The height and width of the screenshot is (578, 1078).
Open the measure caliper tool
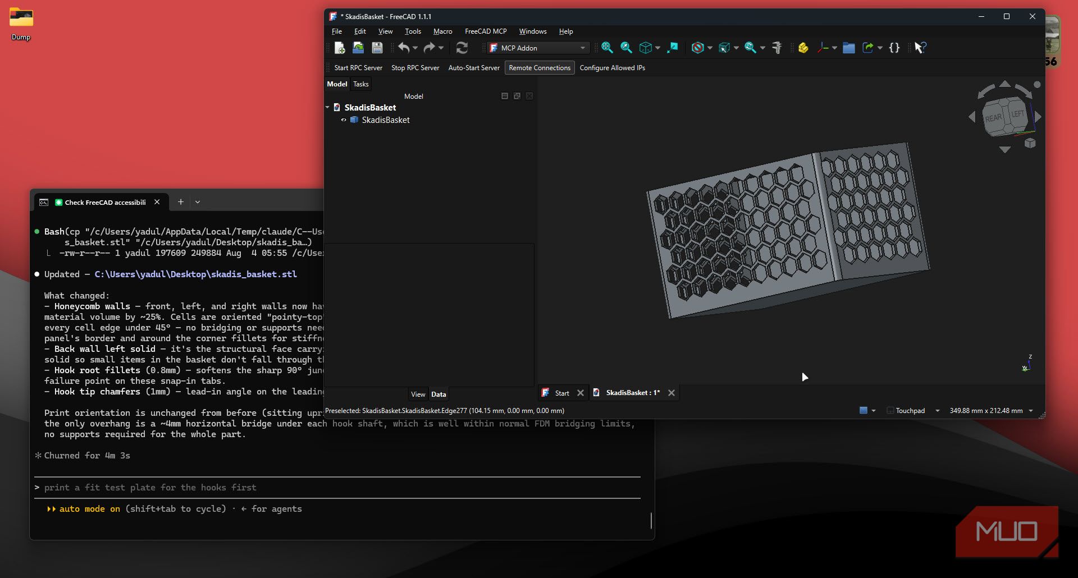click(777, 48)
